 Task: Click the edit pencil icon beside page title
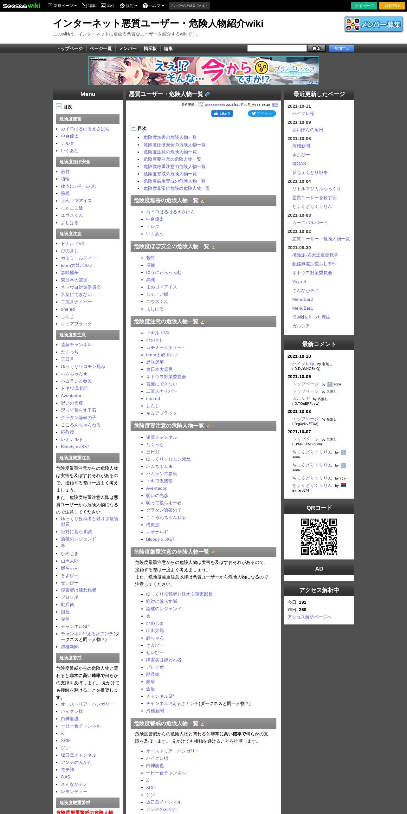207,94
